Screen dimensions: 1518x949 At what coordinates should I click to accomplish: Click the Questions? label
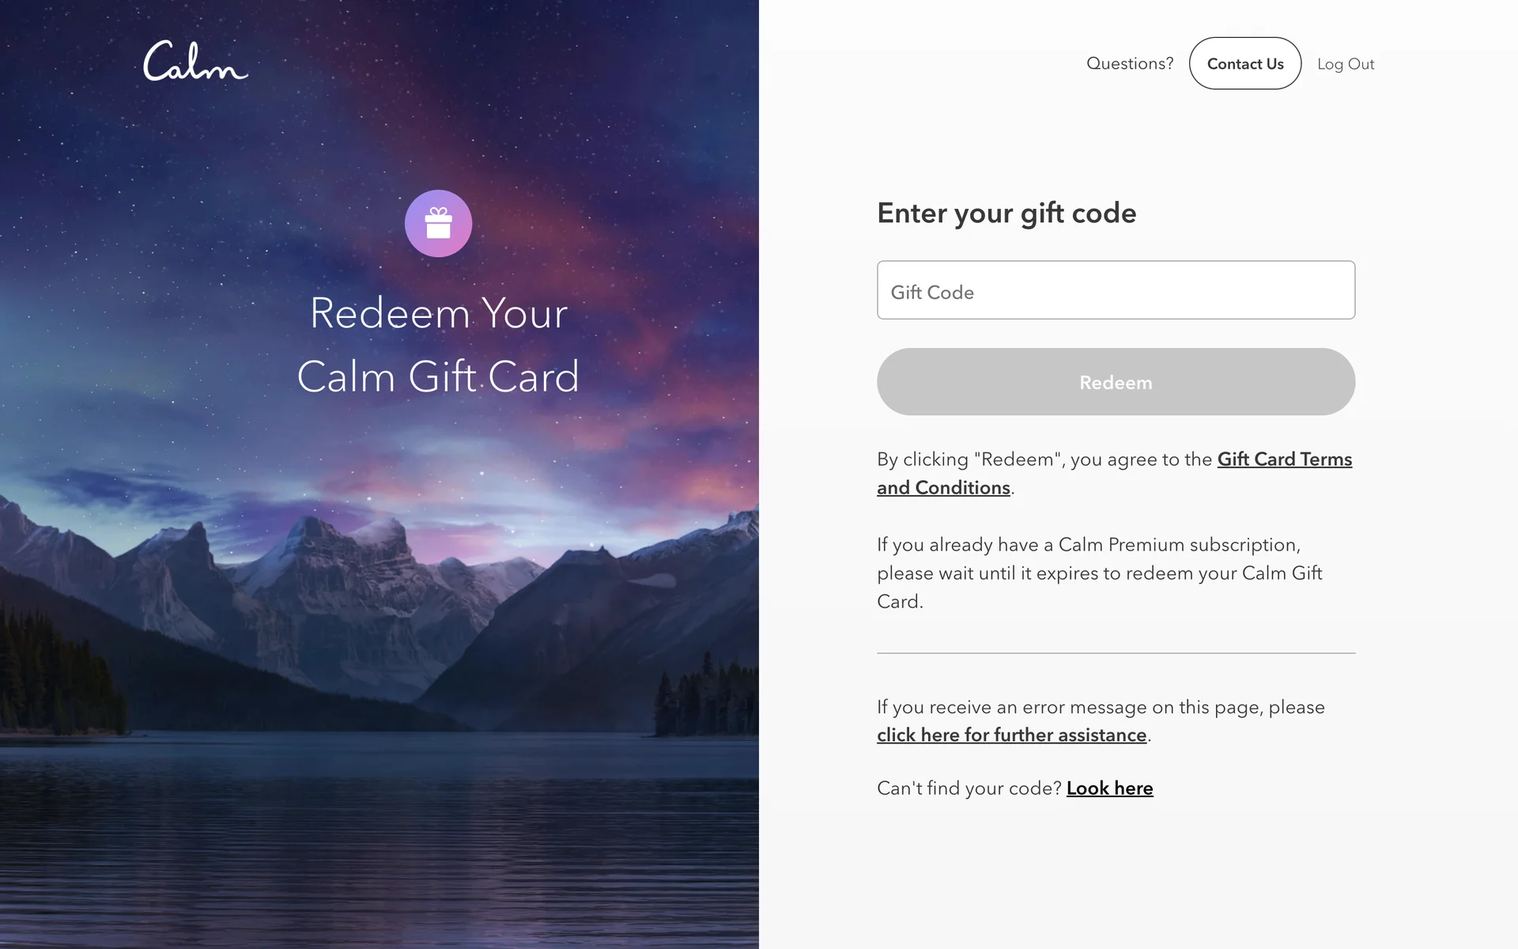(1130, 63)
